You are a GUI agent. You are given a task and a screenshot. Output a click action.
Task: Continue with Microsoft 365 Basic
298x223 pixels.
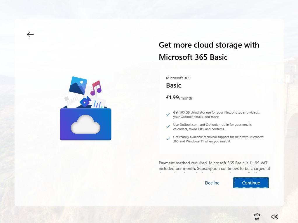click(x=251, y=183)
